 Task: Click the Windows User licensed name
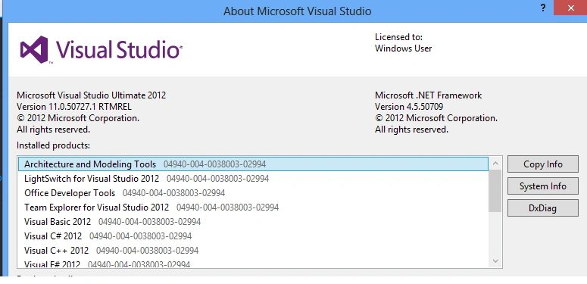coord(403,48)
